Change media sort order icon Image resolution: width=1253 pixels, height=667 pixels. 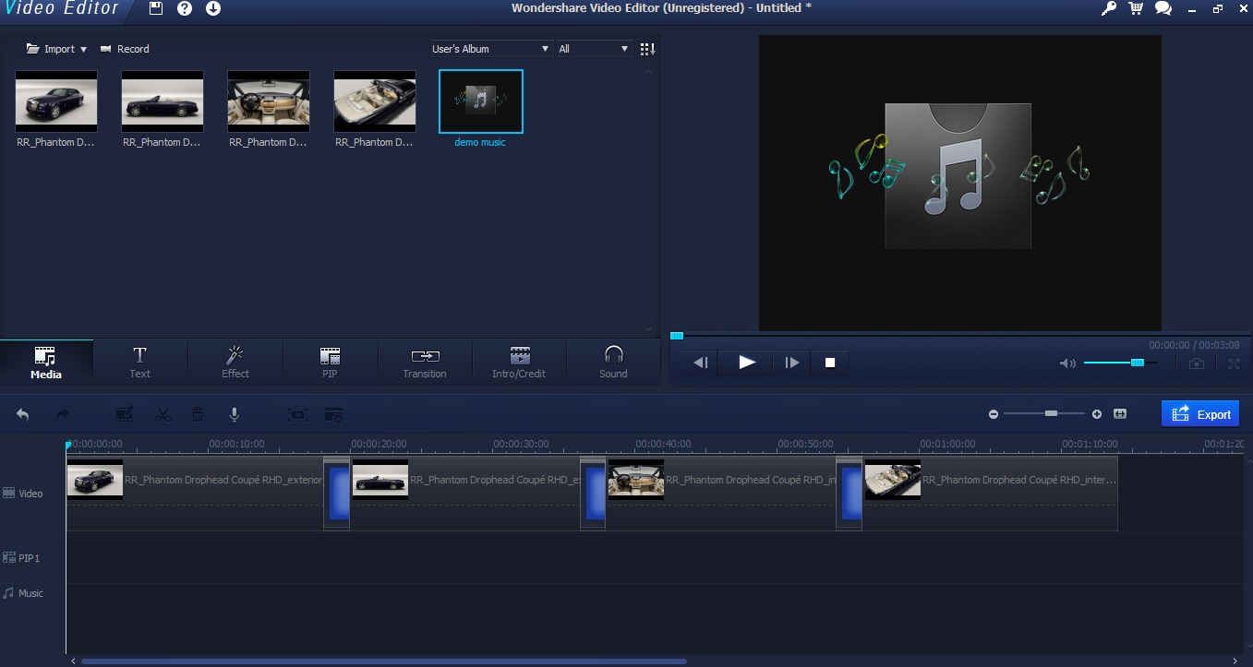[x=647, y=49]
